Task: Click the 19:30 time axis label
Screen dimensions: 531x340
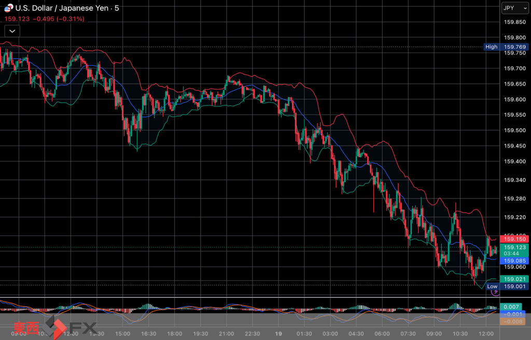Action: [x=201, y=334]
